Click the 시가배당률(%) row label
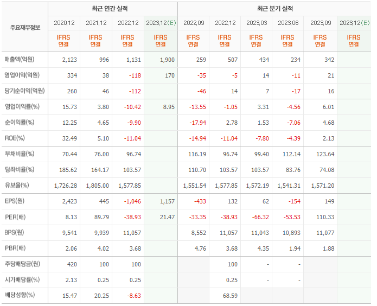377x306 pixels. (22, 280)
